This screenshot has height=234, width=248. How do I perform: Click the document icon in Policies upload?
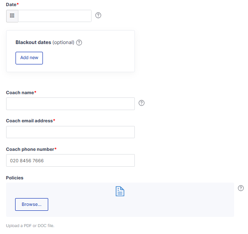120,191
